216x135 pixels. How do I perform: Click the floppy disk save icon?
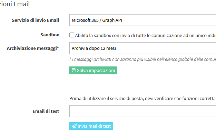coord(74,70)
